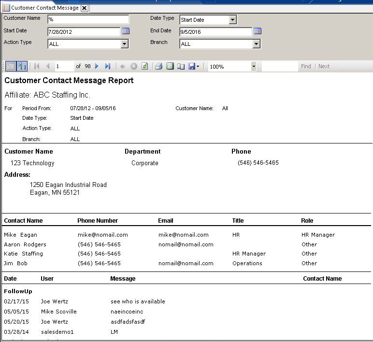This screenshot has width=373, height=342.
Task: Click the 07/28/12 - 09/05/16 period value
Action: click(x=93, y=108)
